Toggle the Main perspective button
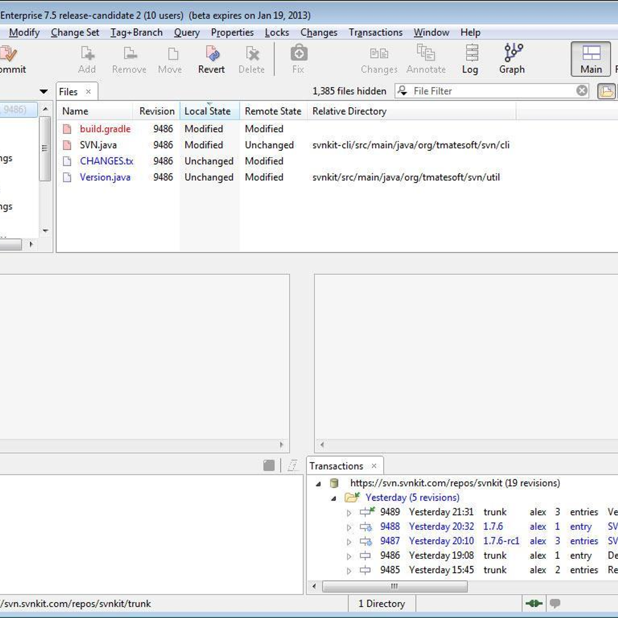Image resolution: width=618 pixels, height=618 pixels. click(x=591, y=59)
